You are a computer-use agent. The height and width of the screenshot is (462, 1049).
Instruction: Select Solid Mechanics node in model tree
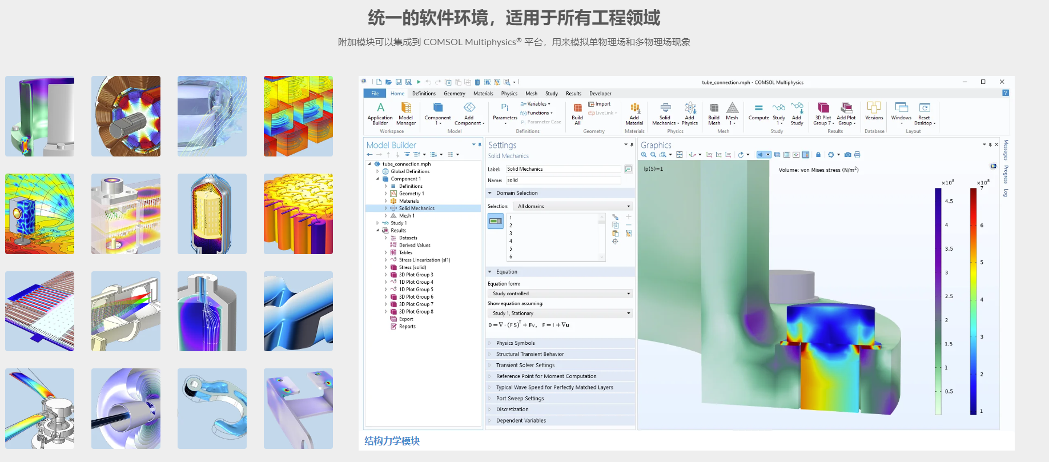[x=416, y=208]
